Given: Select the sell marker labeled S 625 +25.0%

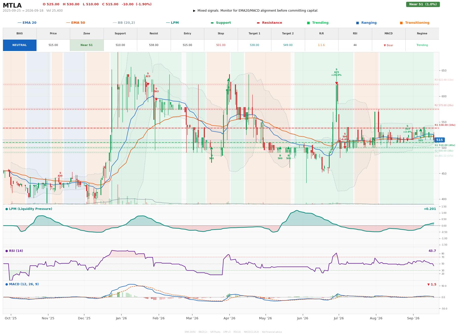Looking at the screenshot, I should [336, 83].
